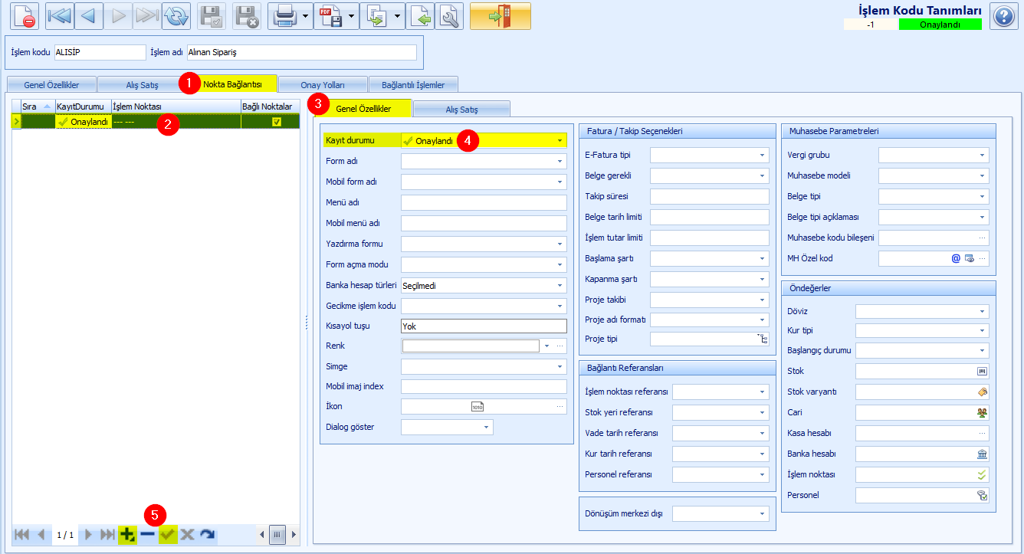1024x554 pixels.
Task: Sort by the Sıra column header
Action: 38,106
